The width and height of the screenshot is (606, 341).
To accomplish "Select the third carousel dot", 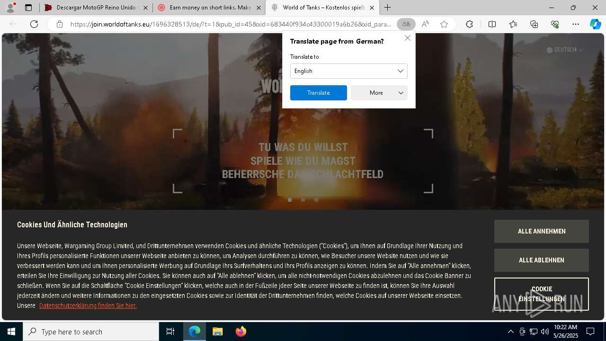I will (x=316, y=200).
